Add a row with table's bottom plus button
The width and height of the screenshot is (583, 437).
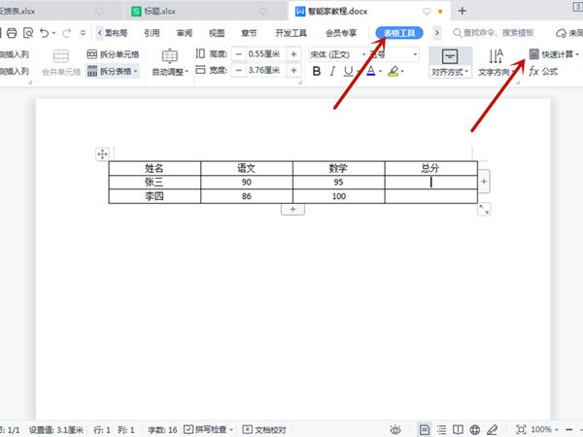pyautogui.click(x=292, y=209)
